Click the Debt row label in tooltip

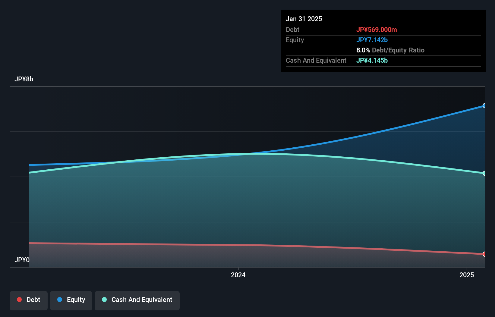tap(292, 30)
